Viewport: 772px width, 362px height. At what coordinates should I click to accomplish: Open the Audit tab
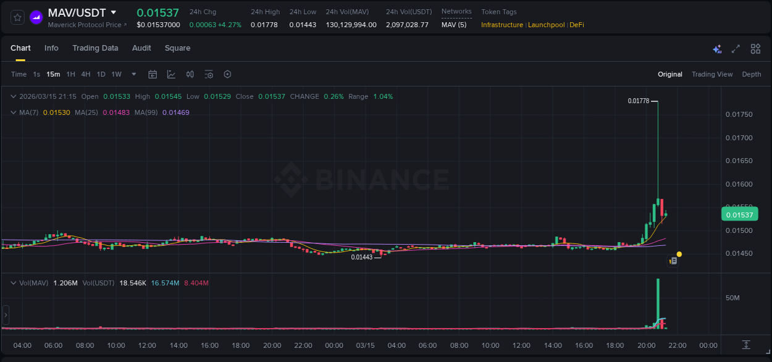click(141, 48)
